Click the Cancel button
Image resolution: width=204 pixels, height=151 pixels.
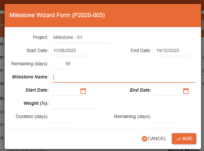coord(154,139)
